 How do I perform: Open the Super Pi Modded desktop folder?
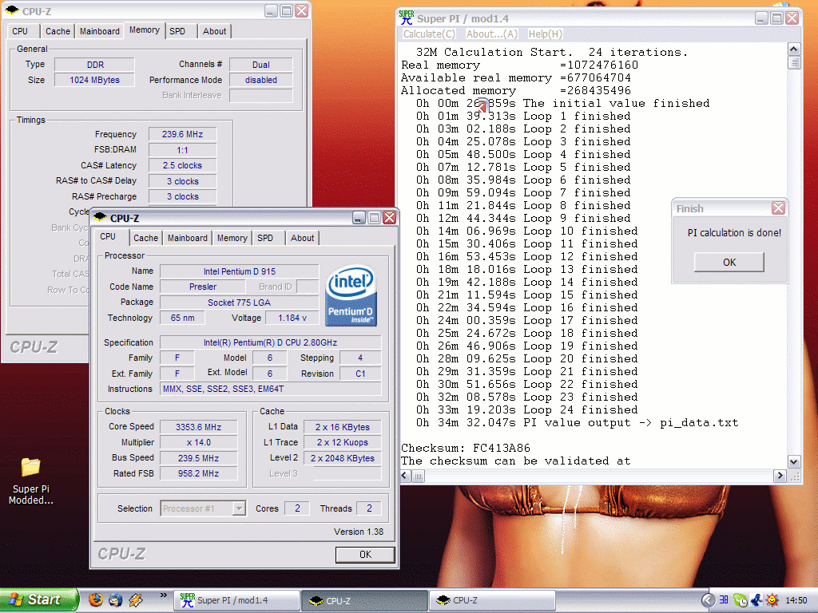click(31, 481)
